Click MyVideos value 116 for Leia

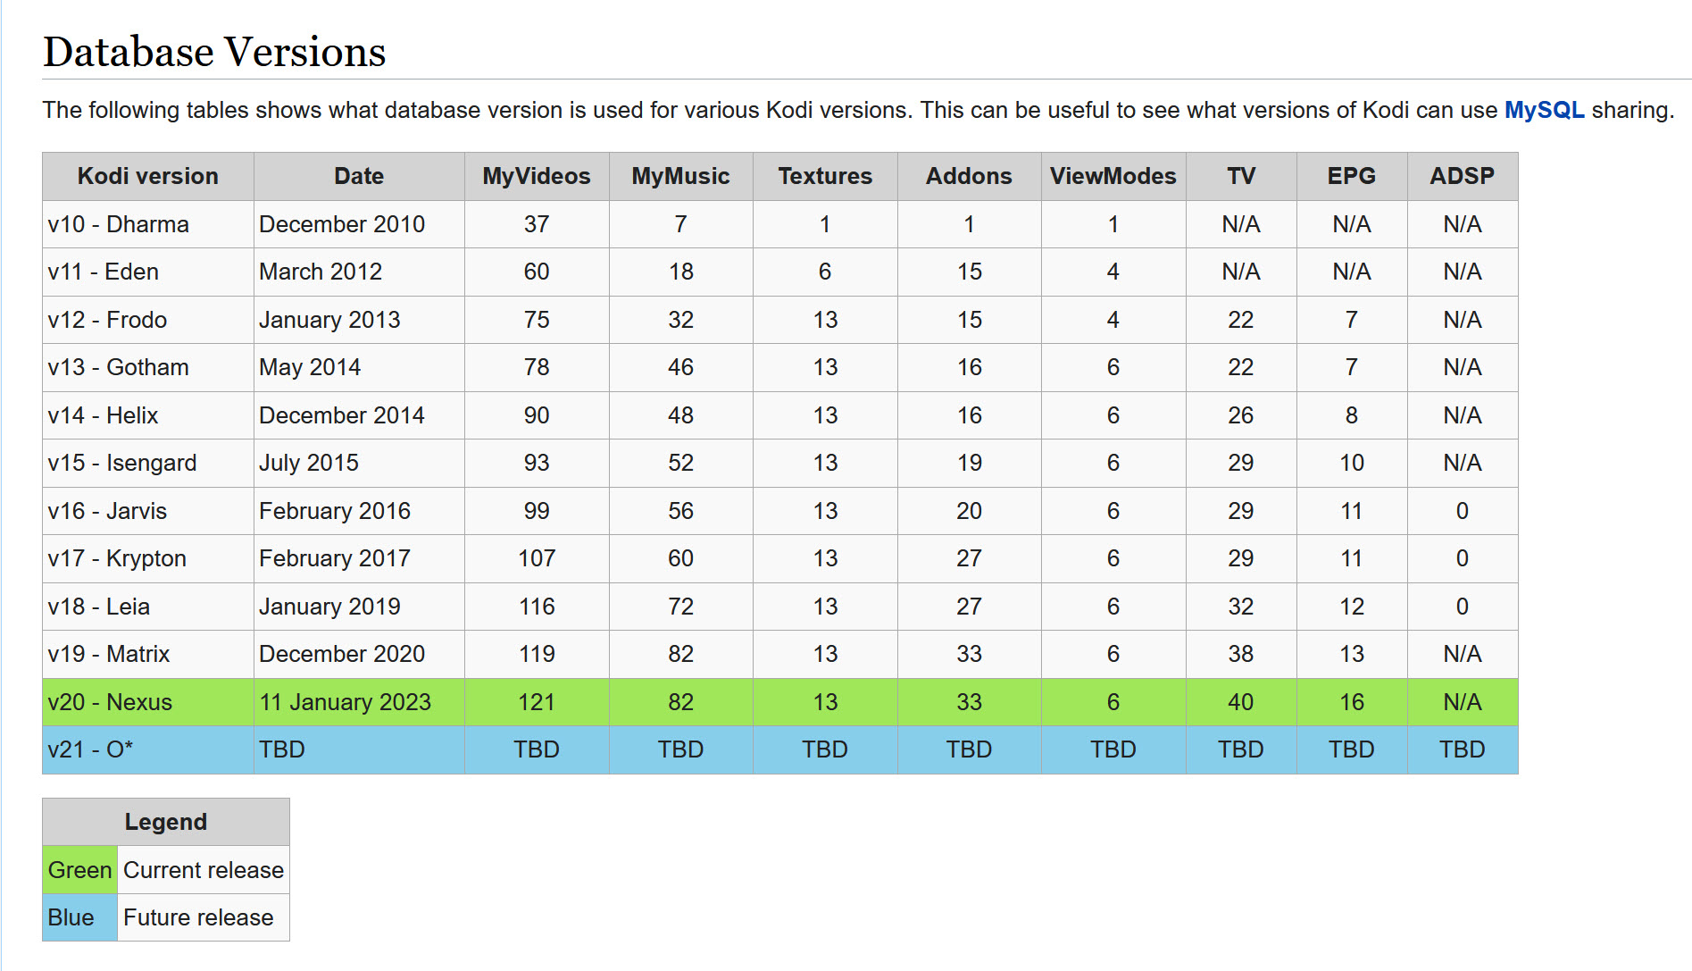tap(537, 607)
